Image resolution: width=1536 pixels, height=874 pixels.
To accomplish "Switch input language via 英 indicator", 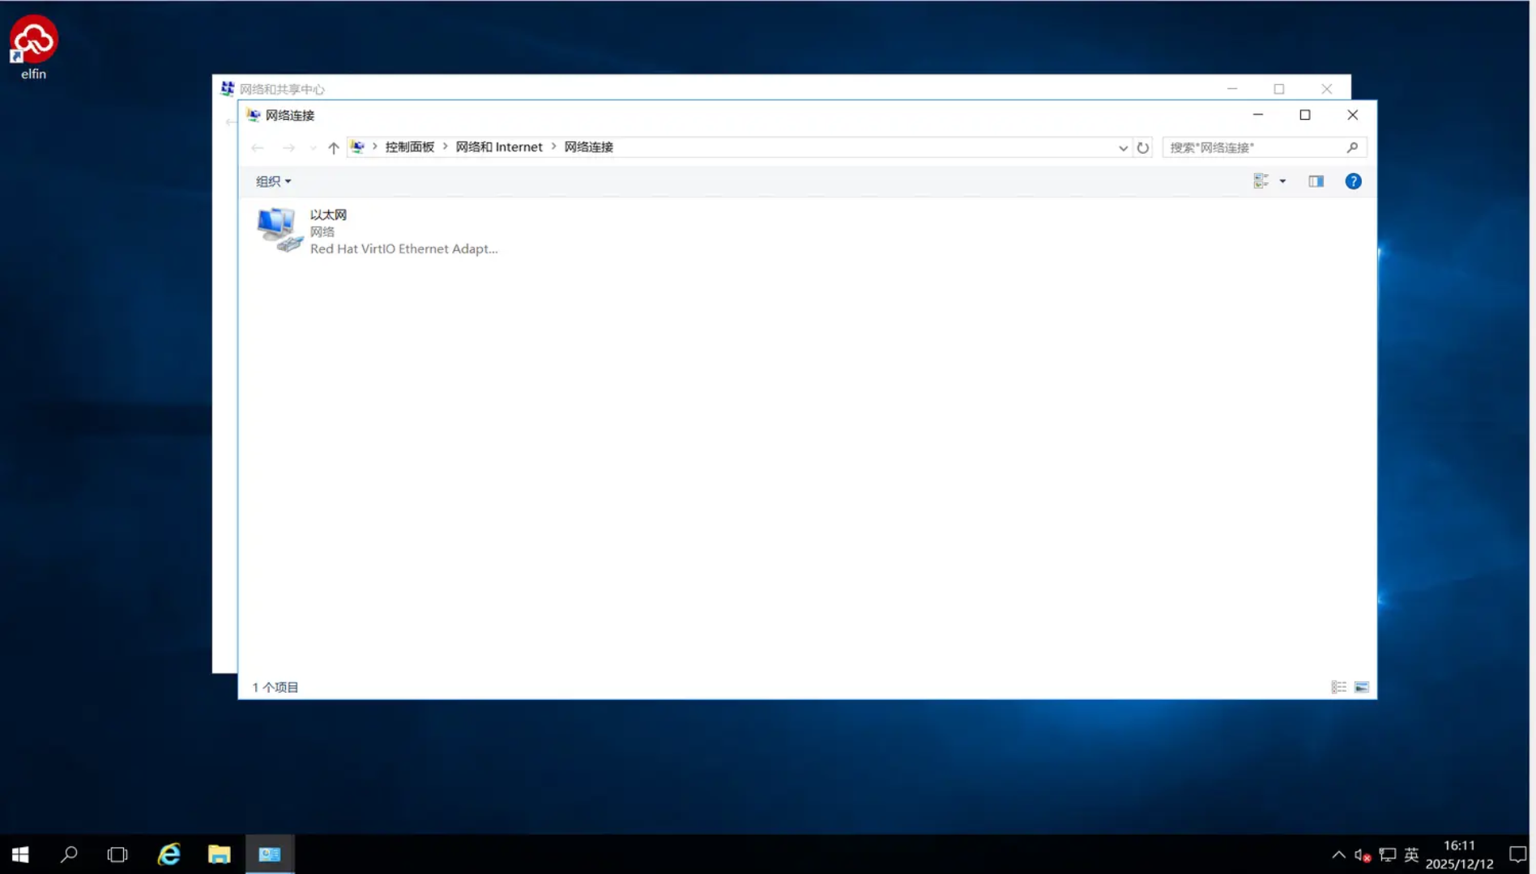I will [1411, 855].
